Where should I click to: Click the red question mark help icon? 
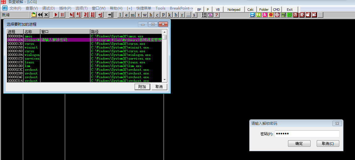click(x=216, y=15)
